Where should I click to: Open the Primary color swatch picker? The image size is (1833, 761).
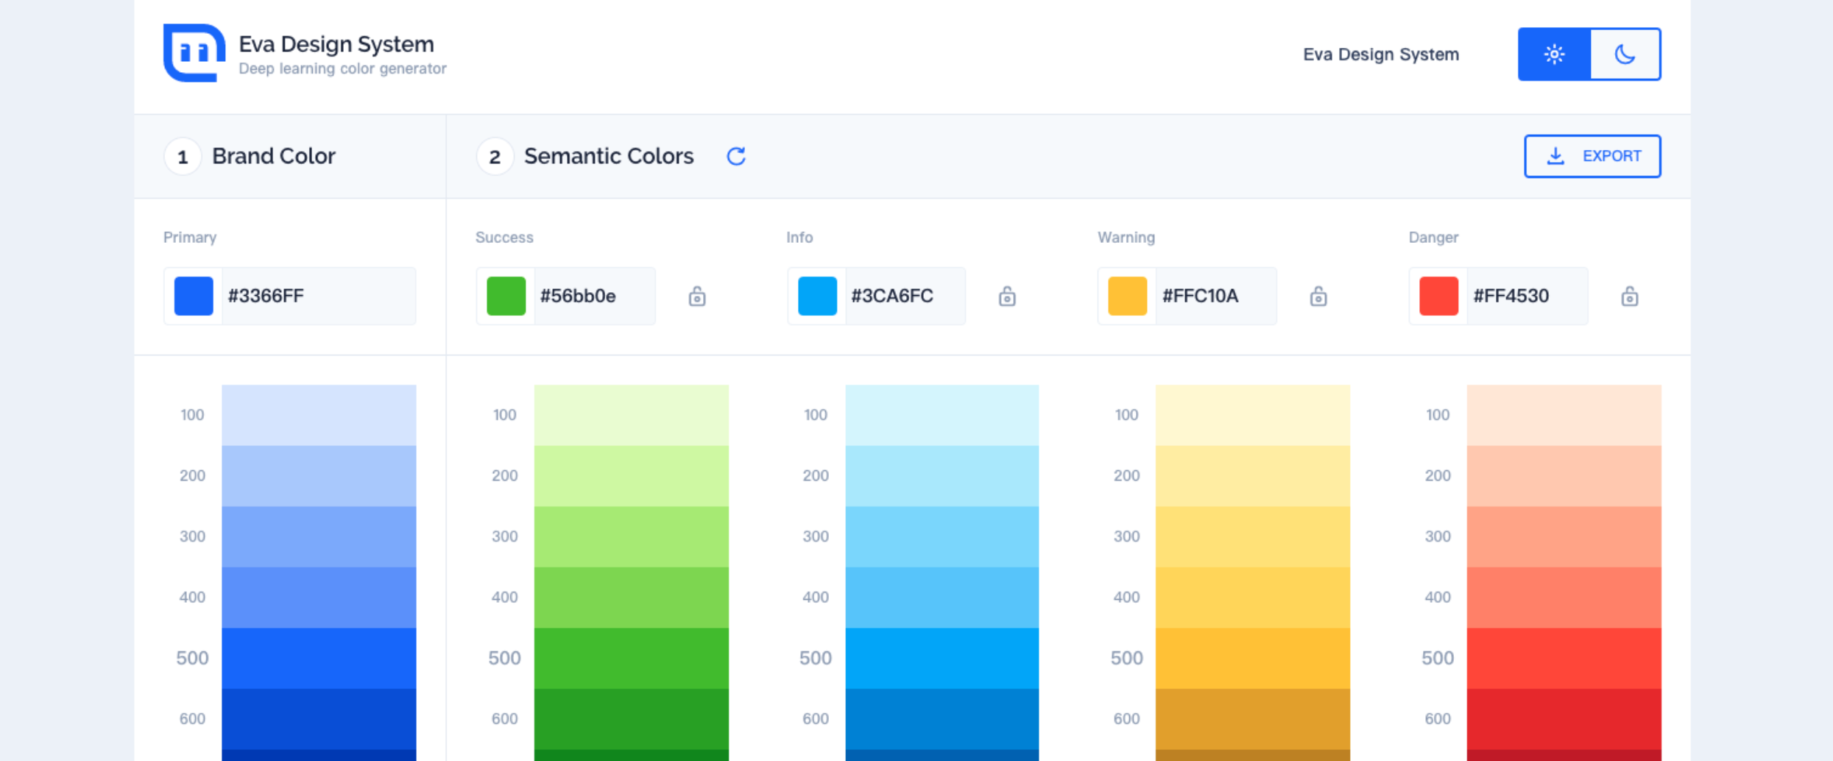(194, 296)
